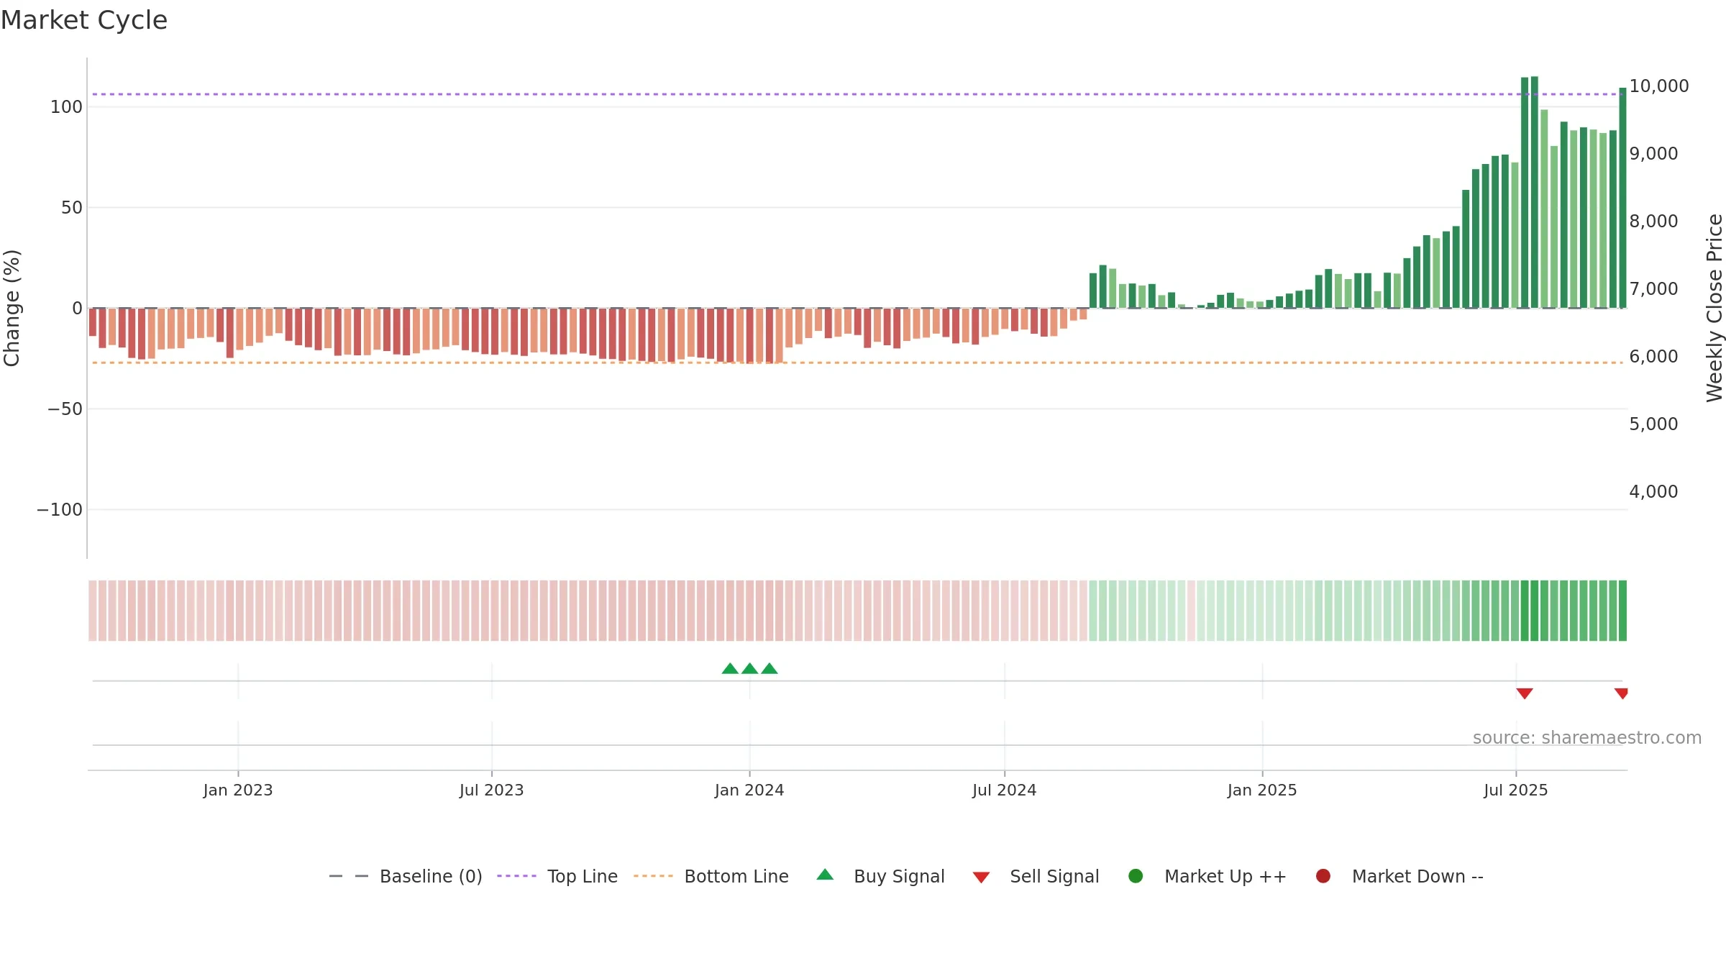Click the Change (%) axis title
This screenshot has height=971, width=1726.
tap(12, 308)
